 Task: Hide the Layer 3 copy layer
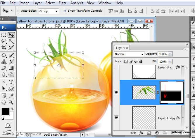(x=116, y=117)
